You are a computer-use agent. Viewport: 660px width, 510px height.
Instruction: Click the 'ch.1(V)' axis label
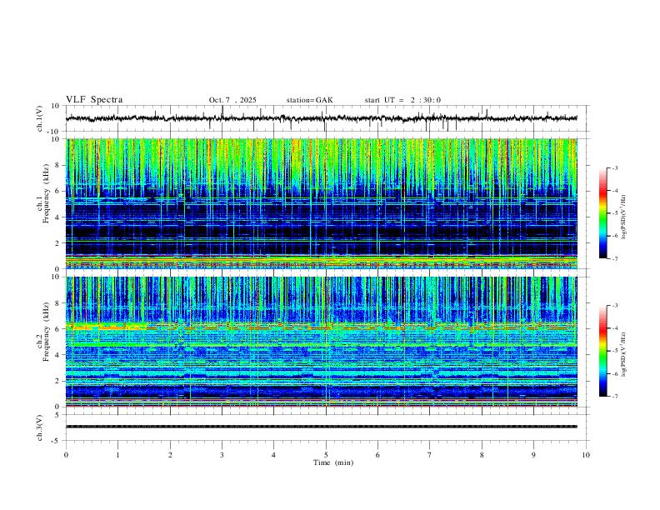39,118
